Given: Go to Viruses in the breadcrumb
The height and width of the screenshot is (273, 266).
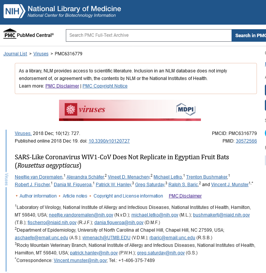Looking at the screenshot, I should tap(41, 54).
